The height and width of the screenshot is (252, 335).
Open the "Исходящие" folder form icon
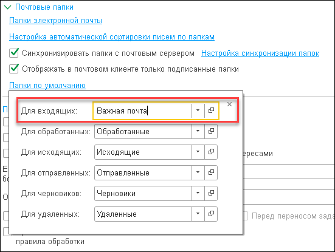pos(211,152)
